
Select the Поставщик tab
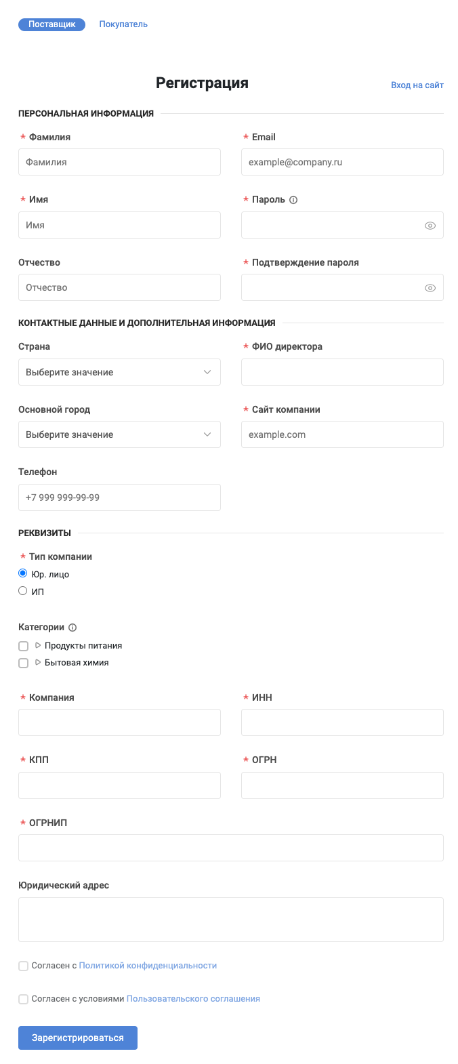tap(51, 24)
